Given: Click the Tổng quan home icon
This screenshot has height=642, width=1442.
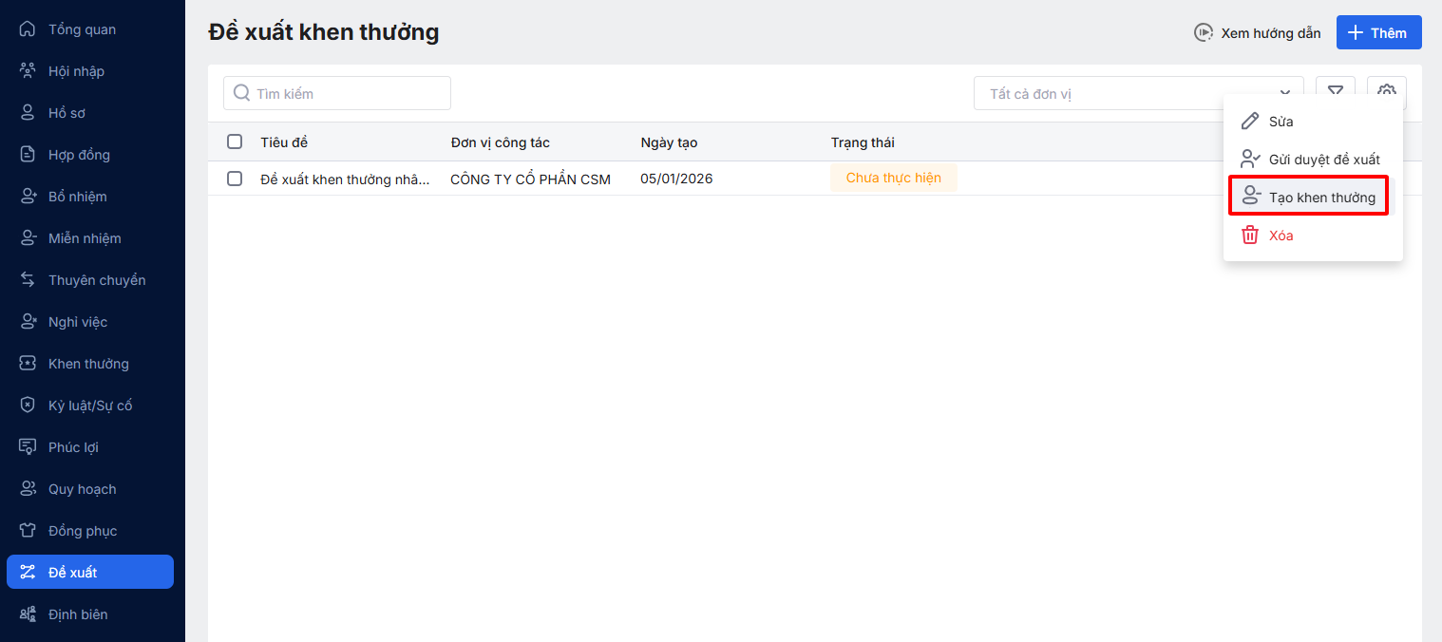Looking at the screenshot, I should (28, 29).
